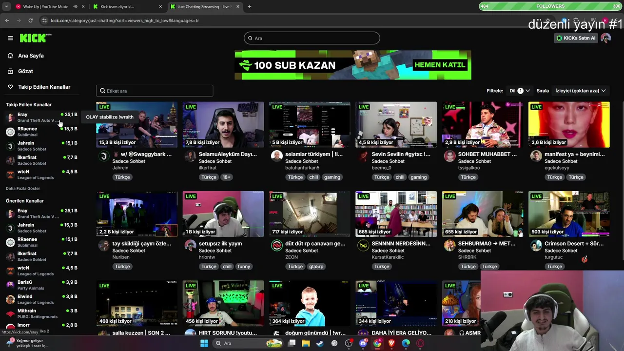This screenshot has height=351, width=624.
Task: Open the Yağmur geliyor weather widget
Action: pyautogui.click(x=27, y=343)
